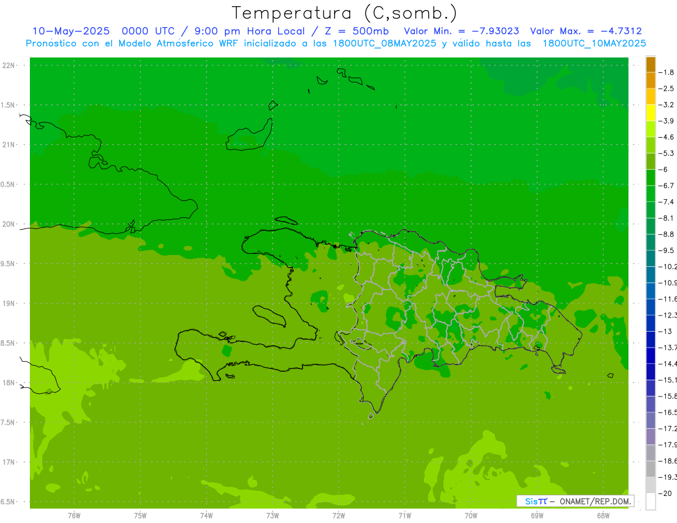Click the "70W" longitude label
Image resolution: width=677 pixels, height=523 pixels.
coord(471,516)
